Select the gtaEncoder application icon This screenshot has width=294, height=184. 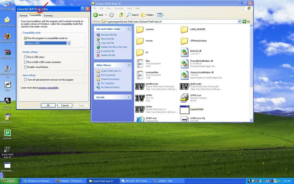pos(184,87)
